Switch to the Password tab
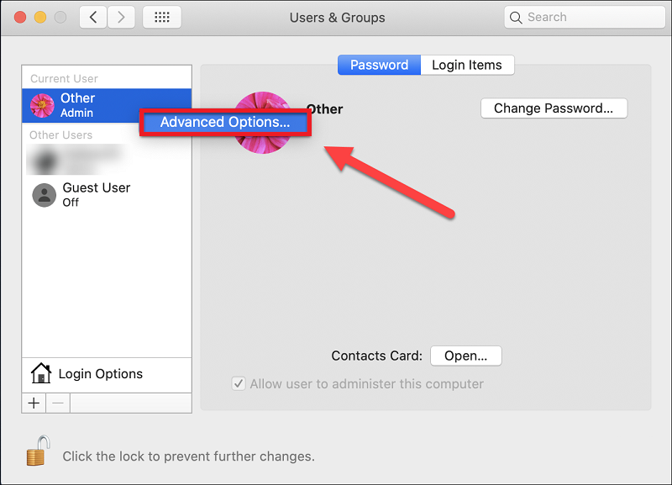The image size is (672, 485). [379, 65]
